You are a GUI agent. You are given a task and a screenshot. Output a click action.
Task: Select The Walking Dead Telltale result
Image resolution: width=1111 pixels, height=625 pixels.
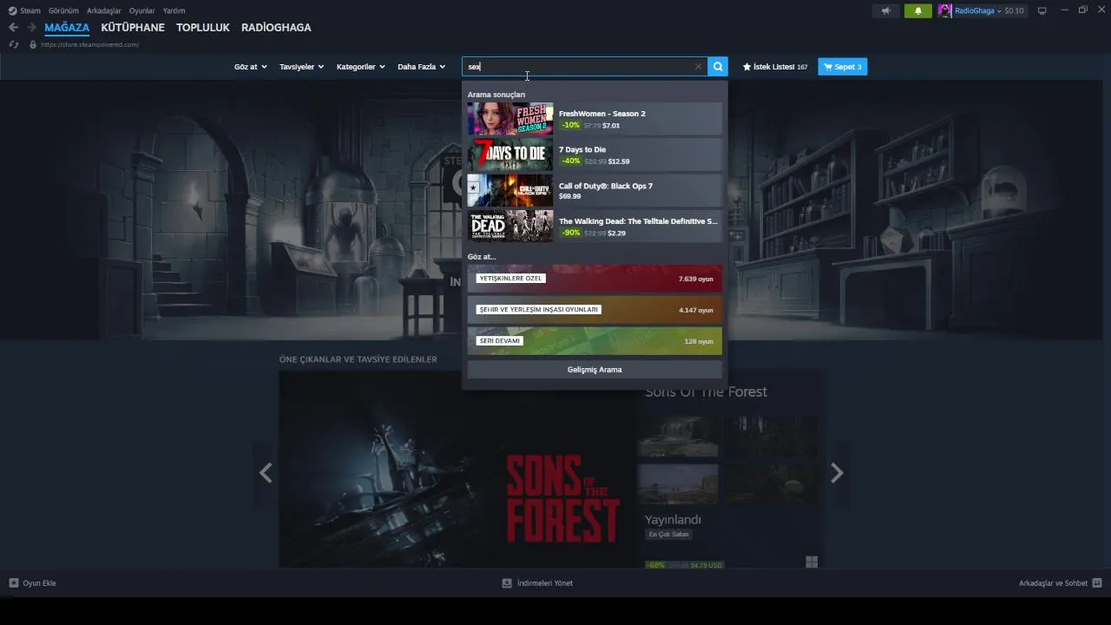pyautogui.click(x=595, y=227)
